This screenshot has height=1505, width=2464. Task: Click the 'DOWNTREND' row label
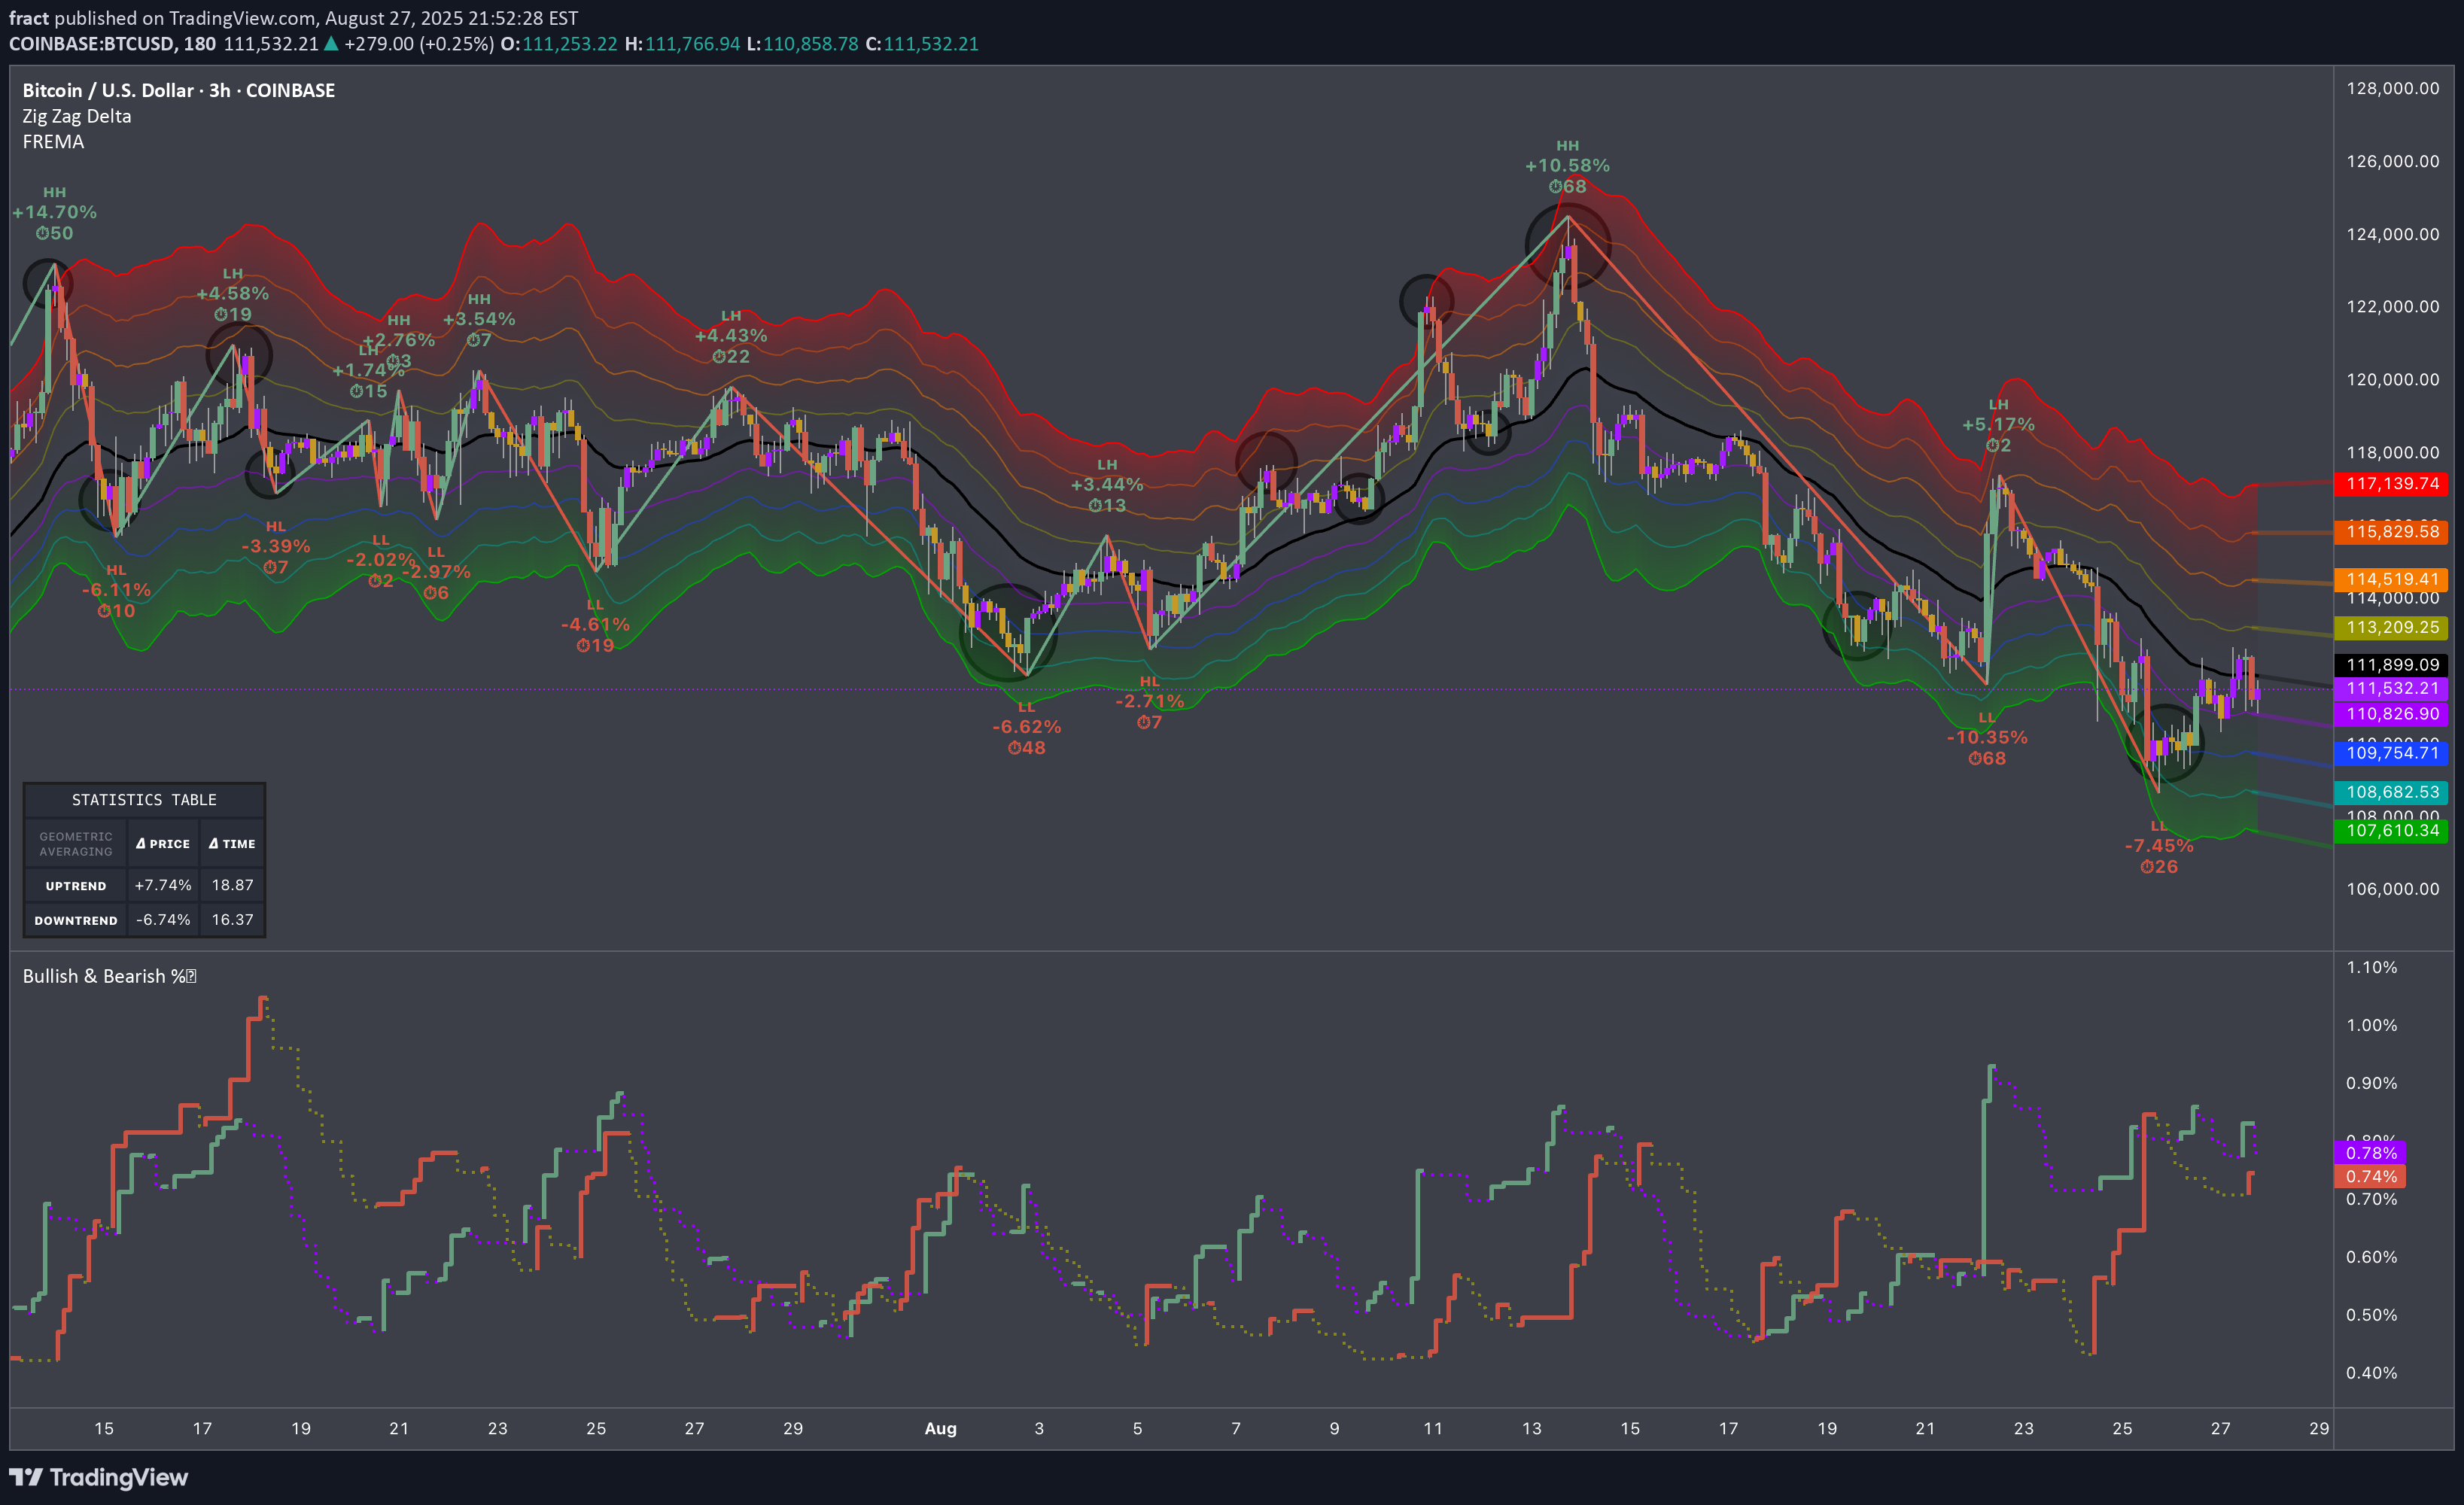coord(76,920)
